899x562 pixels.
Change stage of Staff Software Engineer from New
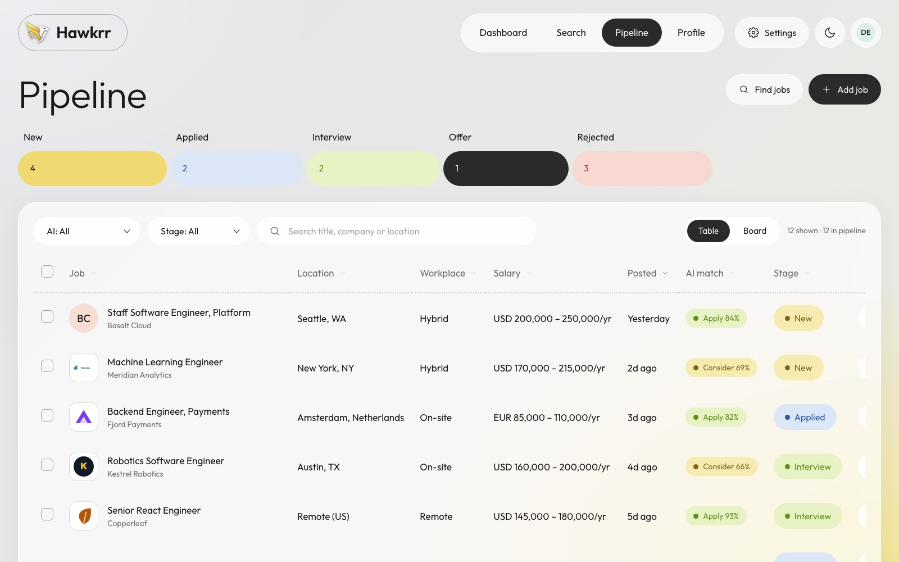coord(798,318)
